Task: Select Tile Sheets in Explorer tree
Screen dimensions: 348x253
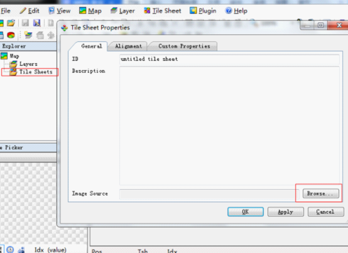Action: pos(36,72)
